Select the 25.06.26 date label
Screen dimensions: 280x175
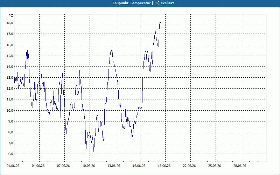[215, 166]
